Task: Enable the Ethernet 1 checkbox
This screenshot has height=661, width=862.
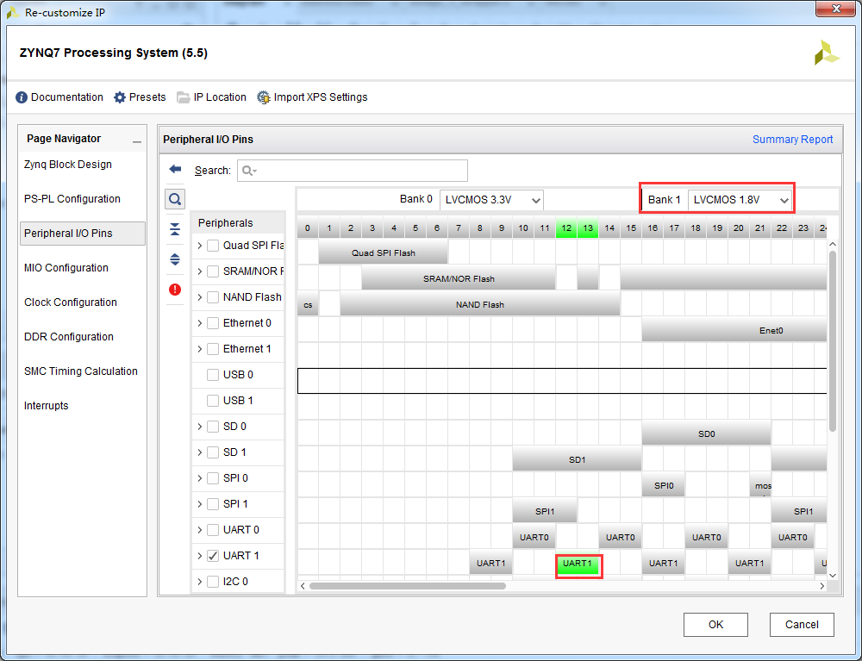Action: pyautogui.click(x=213, y=349)
